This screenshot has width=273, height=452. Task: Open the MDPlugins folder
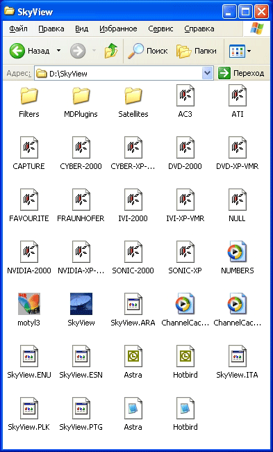(x=81, y=96)
